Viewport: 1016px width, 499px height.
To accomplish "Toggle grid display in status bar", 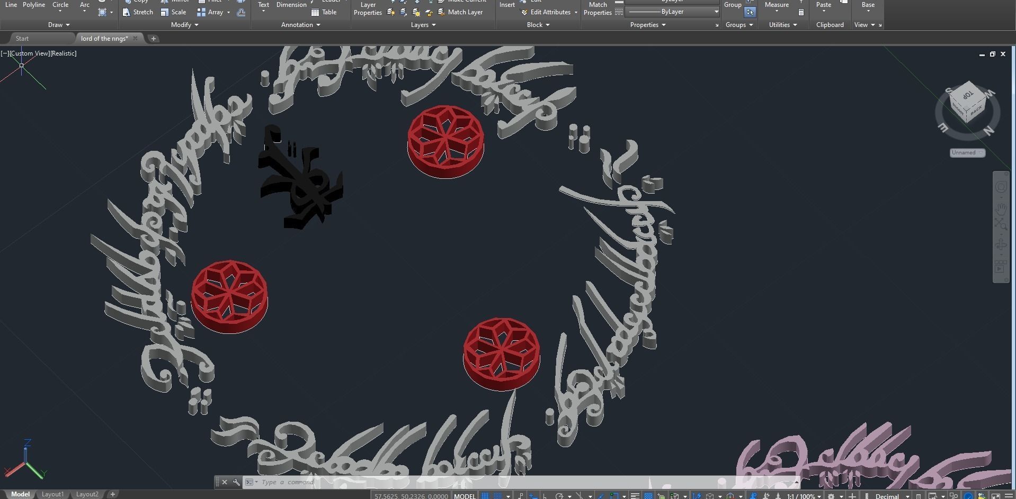I will coord(485,496).
